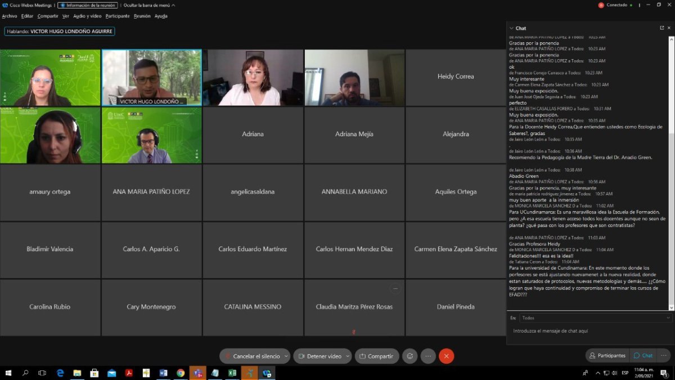Expand audio options next to Cancelar el silencio
675x380 pixels.
pyautogui.click(x=286, y=356)
